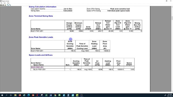Image resolution: width=173 pixels, height=97 pixels.
Task: Click Reheat Coil Load value 253.7
Action: click(x=100, y=31)
